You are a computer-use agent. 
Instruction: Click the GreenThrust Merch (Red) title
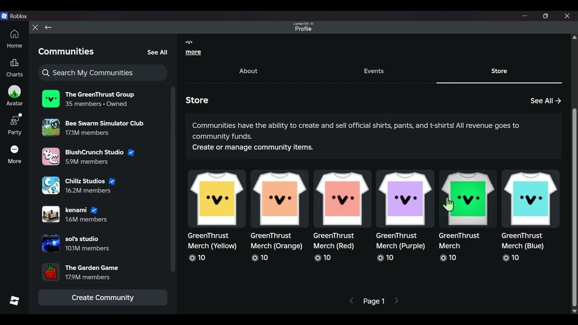(x=334, y=241)
